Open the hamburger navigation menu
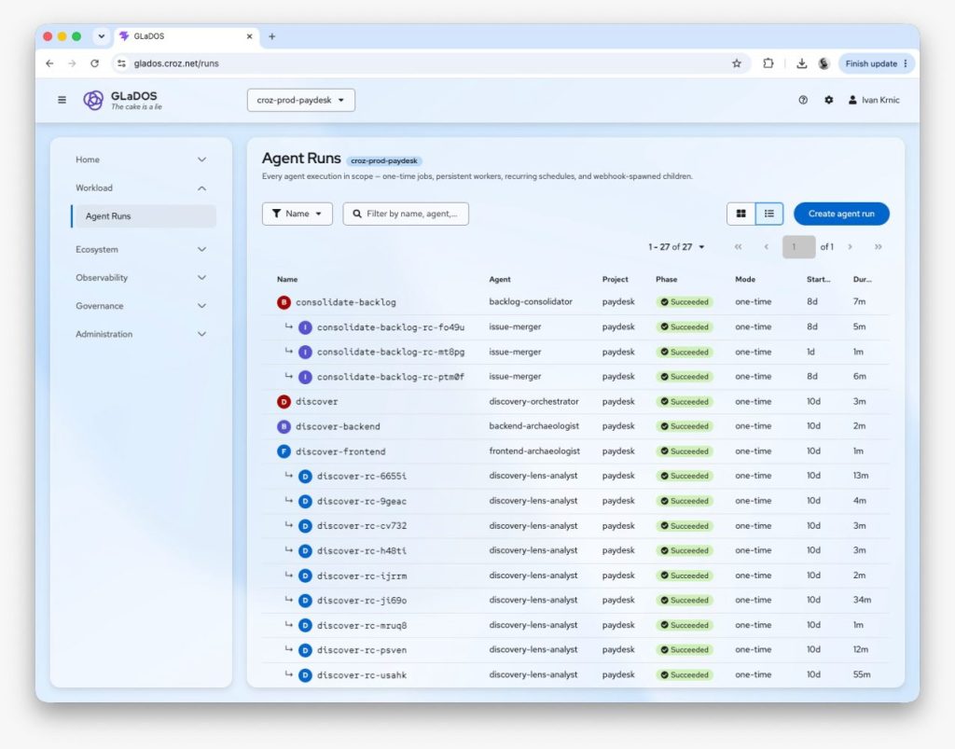The image size is (955, 749). [62, 100]
